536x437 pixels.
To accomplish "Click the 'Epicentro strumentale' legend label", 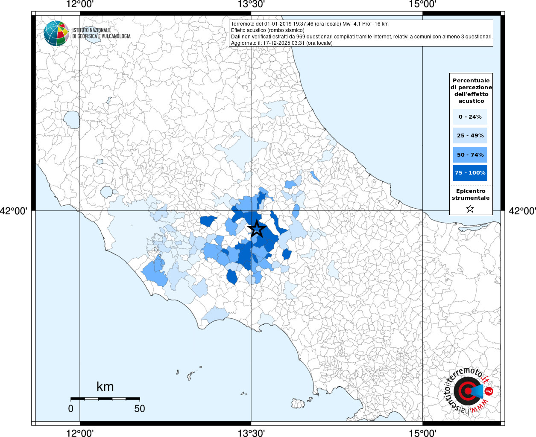I will [x=471, y=194].
